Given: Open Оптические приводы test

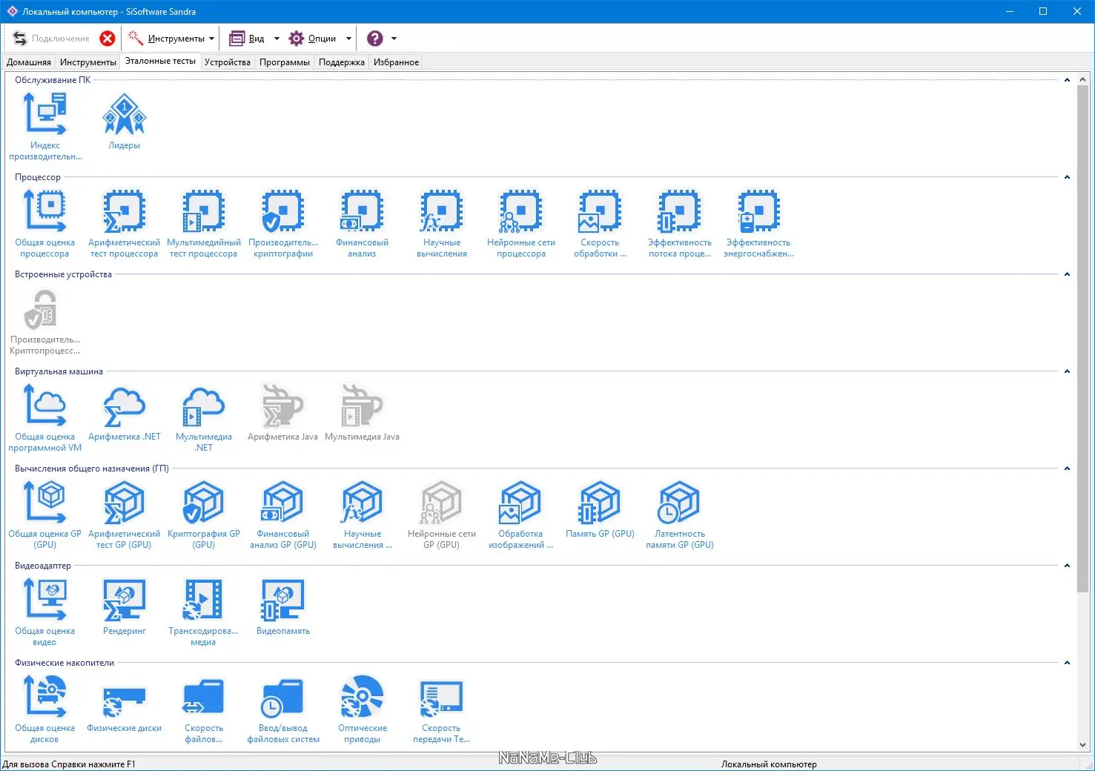Looking at the screenshot, I should click(363, 709).
